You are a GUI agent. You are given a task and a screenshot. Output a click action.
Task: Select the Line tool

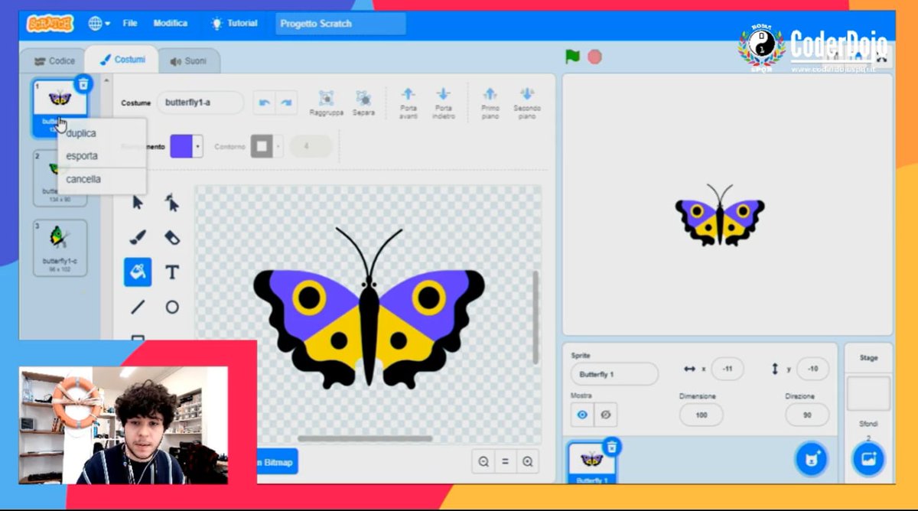[138, 307]
